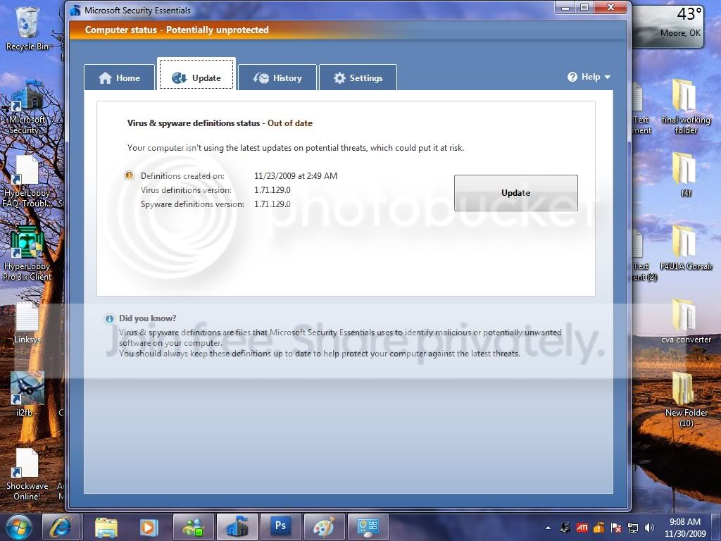Click the volume speaker tray icon
The height and width of the screenshot is (541, 721).
pos(650,528)
